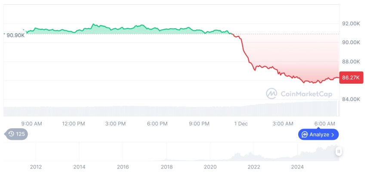Jump to 2014 on the overview timeline

[79, 167]
